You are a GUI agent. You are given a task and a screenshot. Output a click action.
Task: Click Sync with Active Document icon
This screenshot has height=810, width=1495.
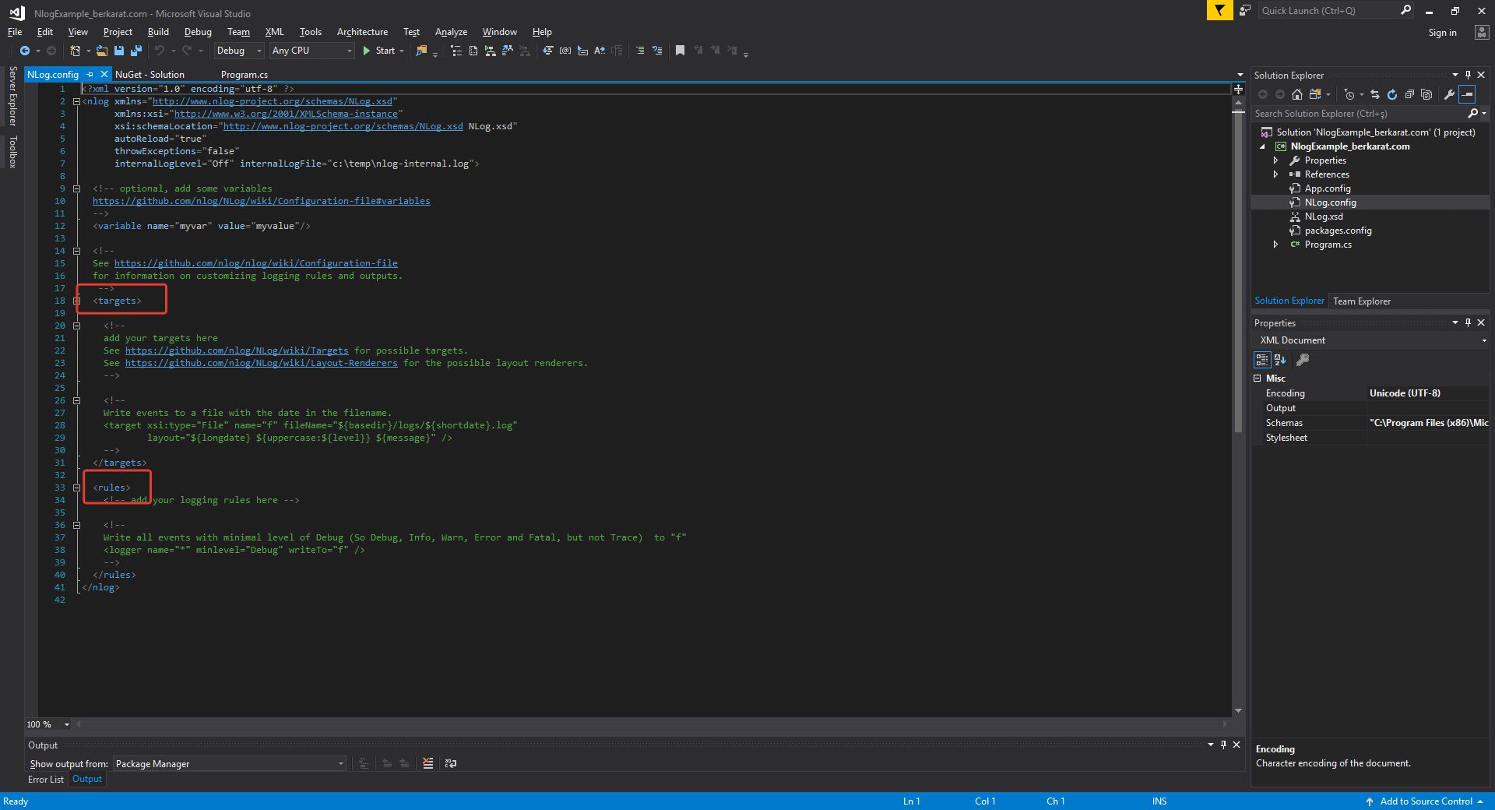coord(1375,94)
